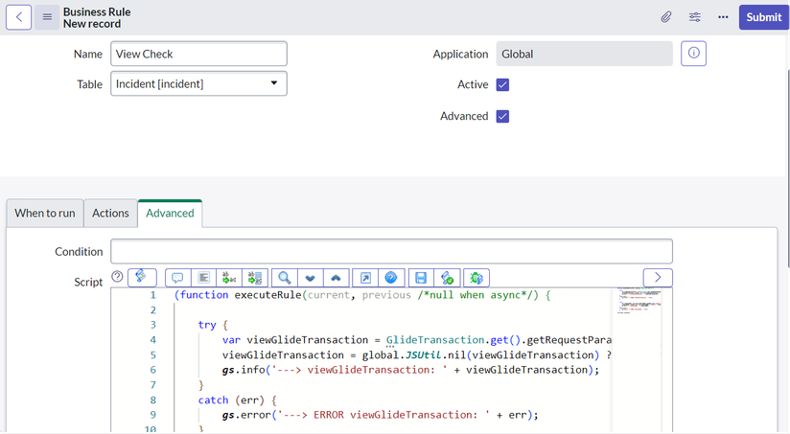Image resolution: width=790 pixels, height=434 pixels.
Task: Click the Application field showing Global
Action: tap(584, 54)
